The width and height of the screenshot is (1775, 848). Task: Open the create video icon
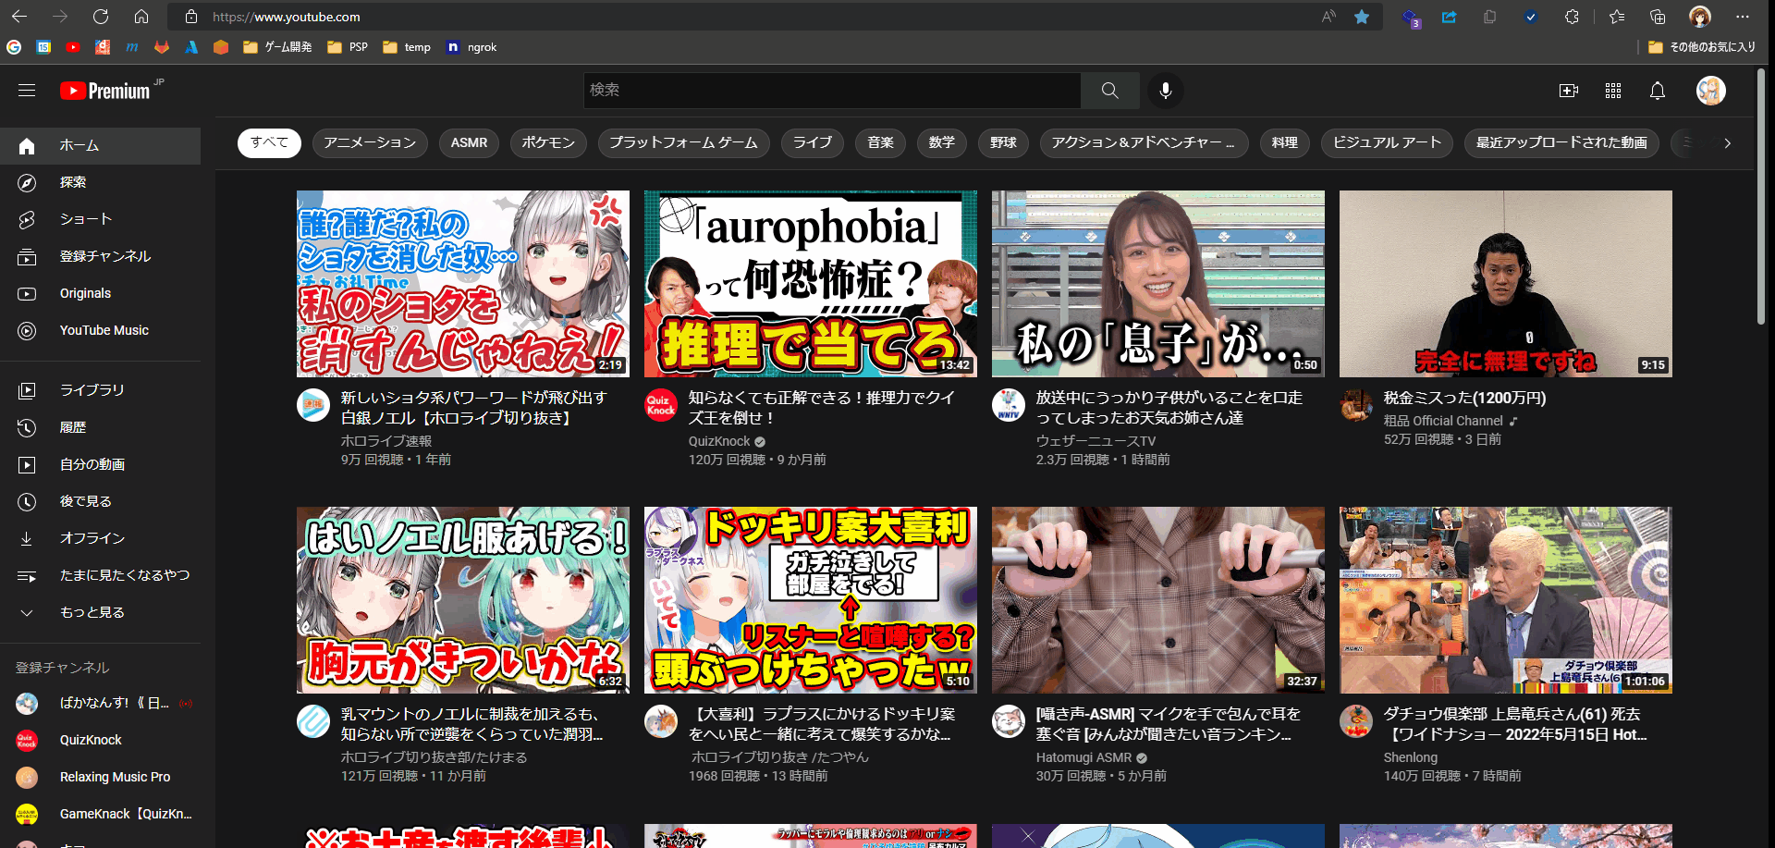(1569, 91)
